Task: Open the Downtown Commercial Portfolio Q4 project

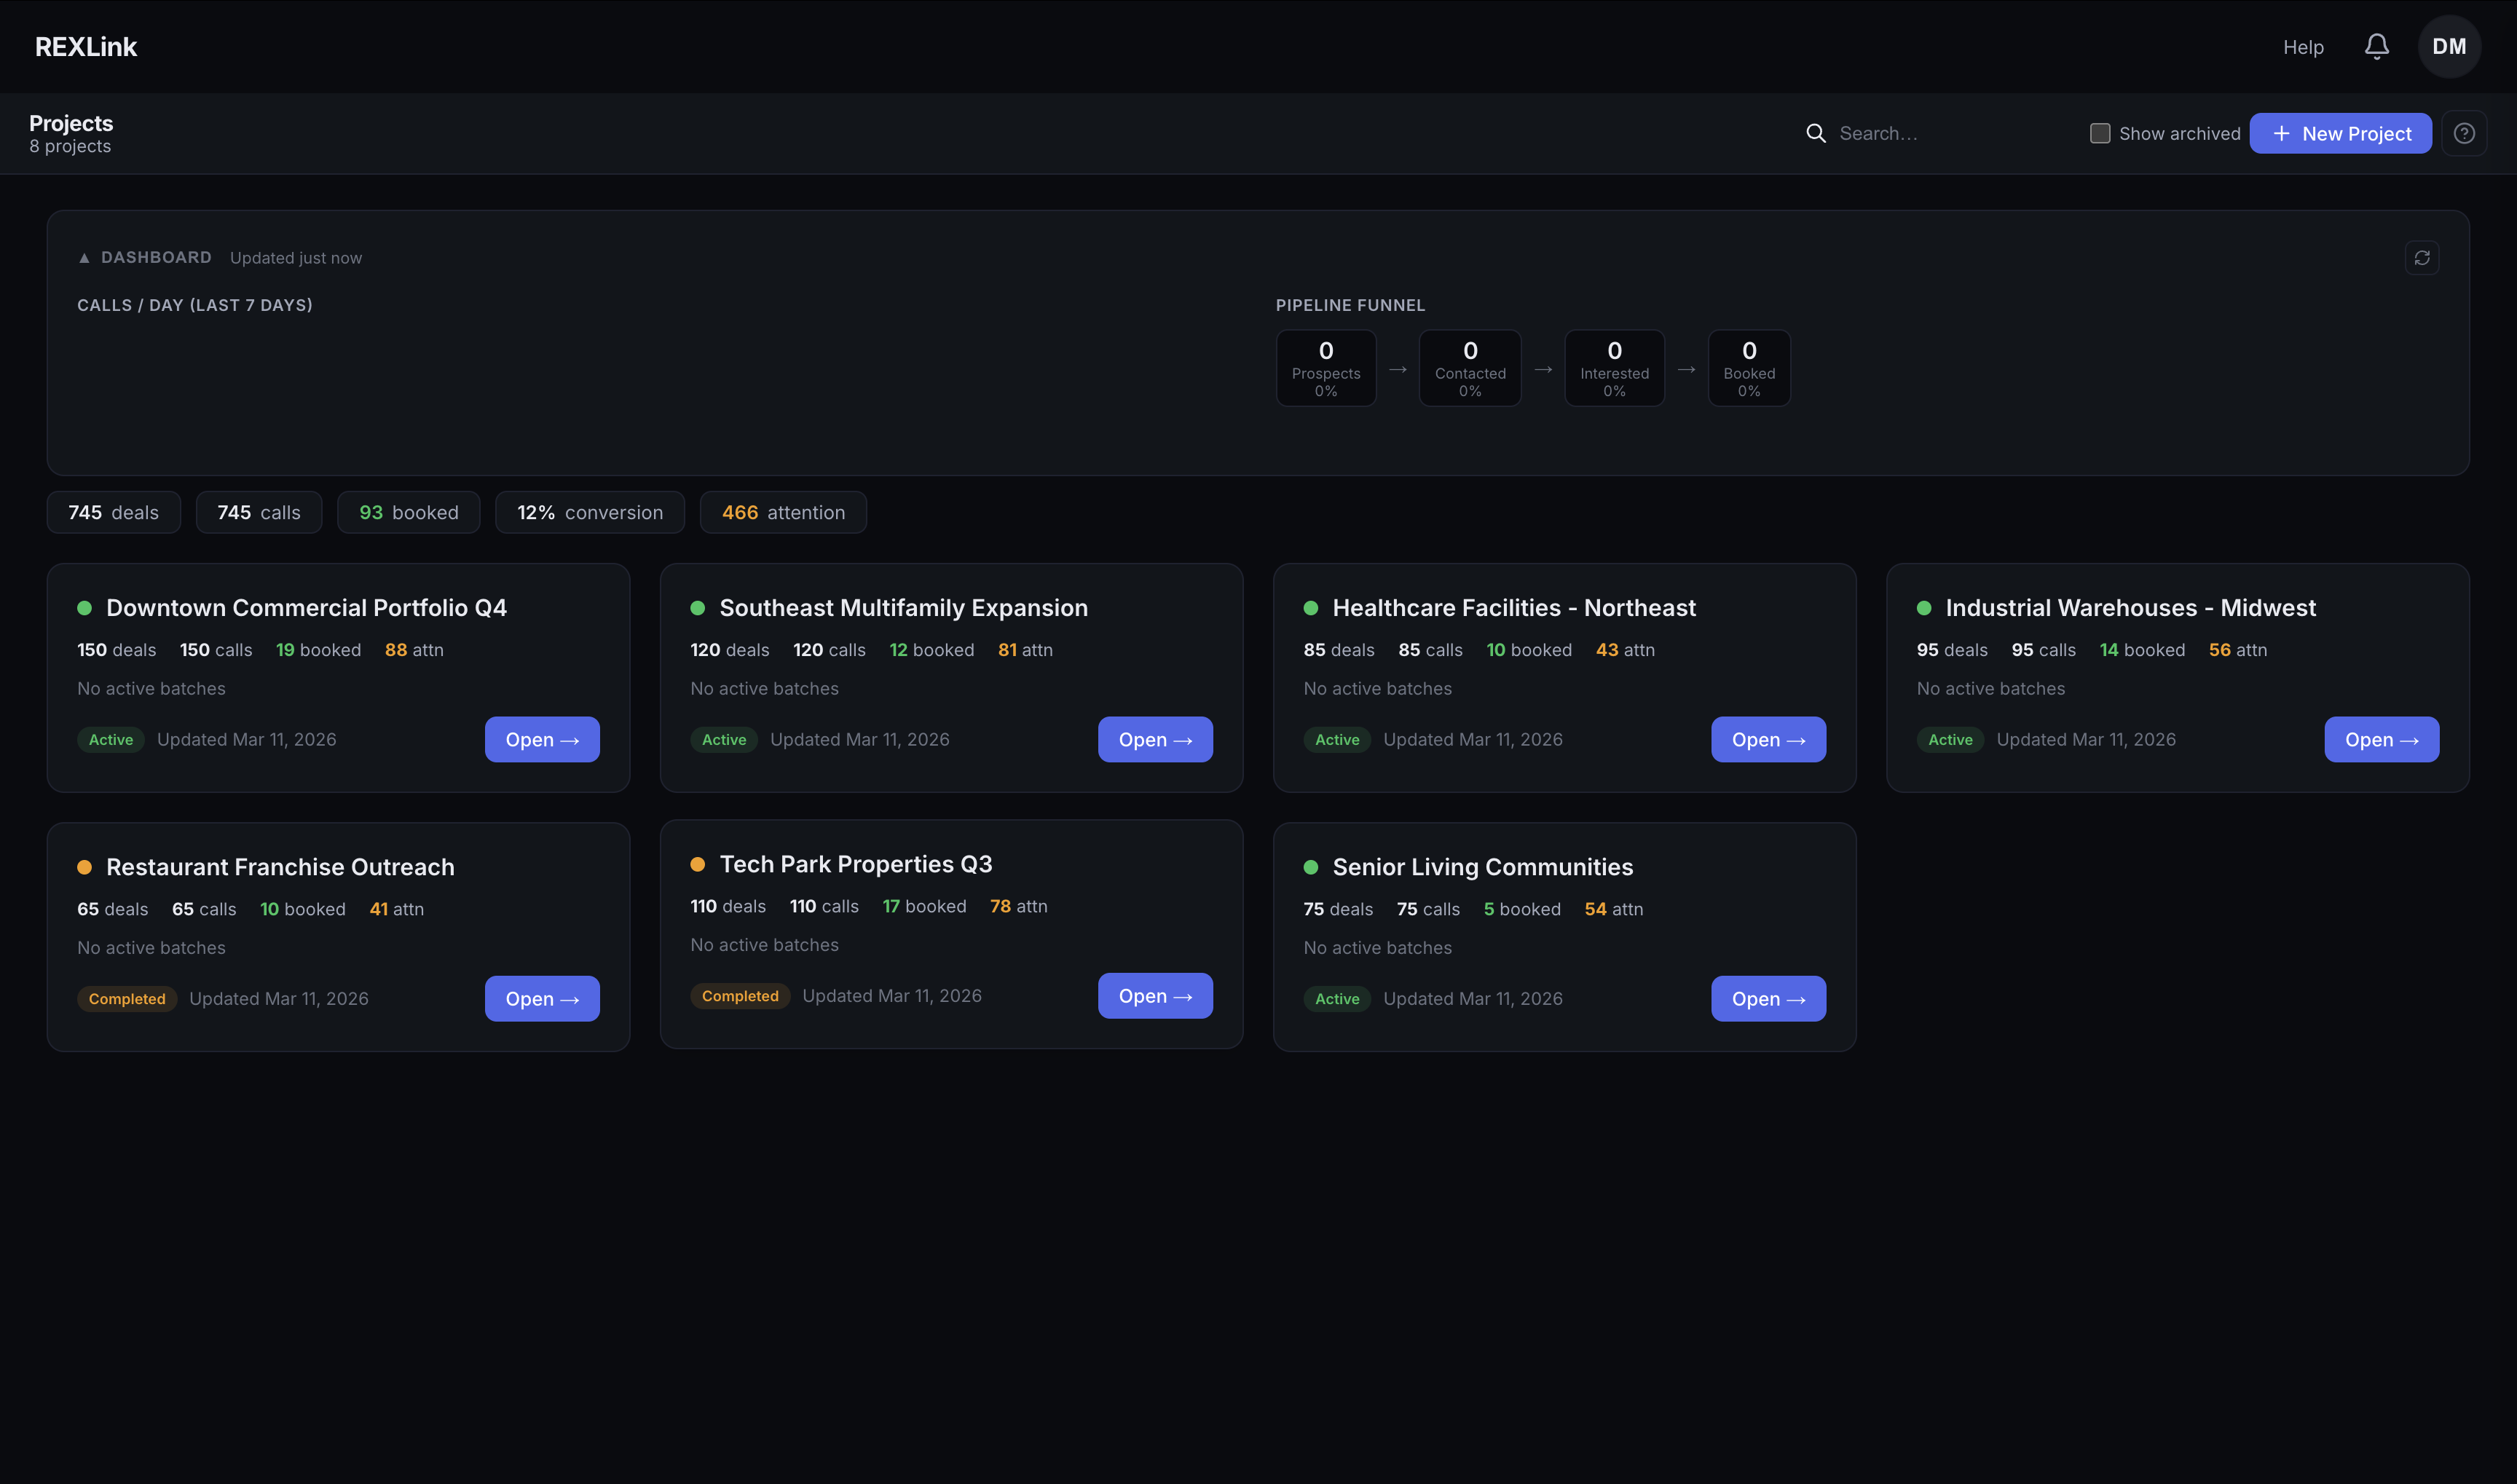Action: pos(541,739)
